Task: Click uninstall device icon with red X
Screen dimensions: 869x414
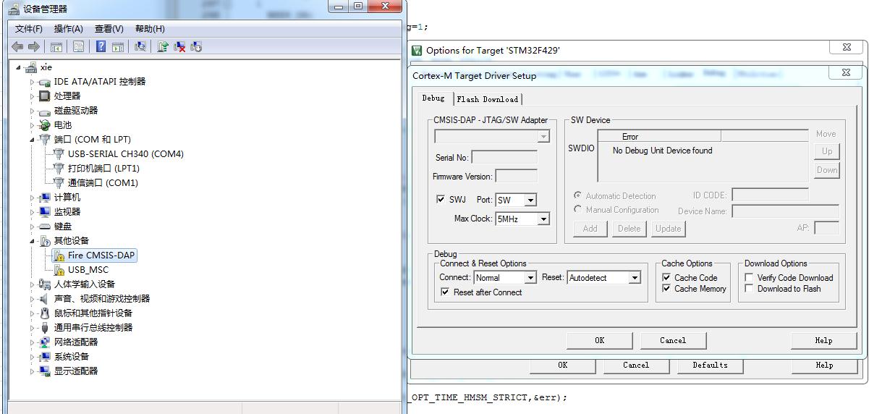Action: (x=179, y=46)
